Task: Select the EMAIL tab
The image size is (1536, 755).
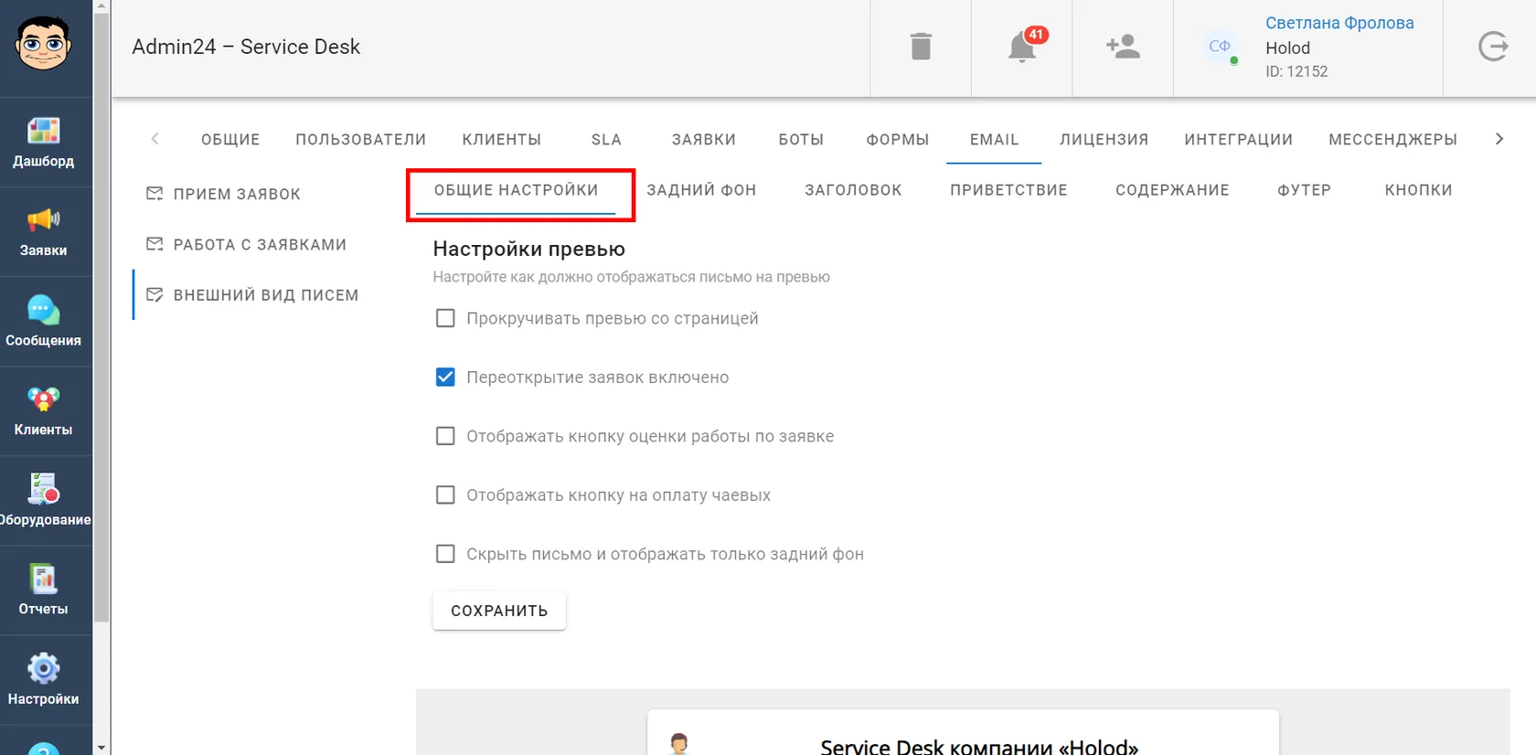Action: (994, 140)
